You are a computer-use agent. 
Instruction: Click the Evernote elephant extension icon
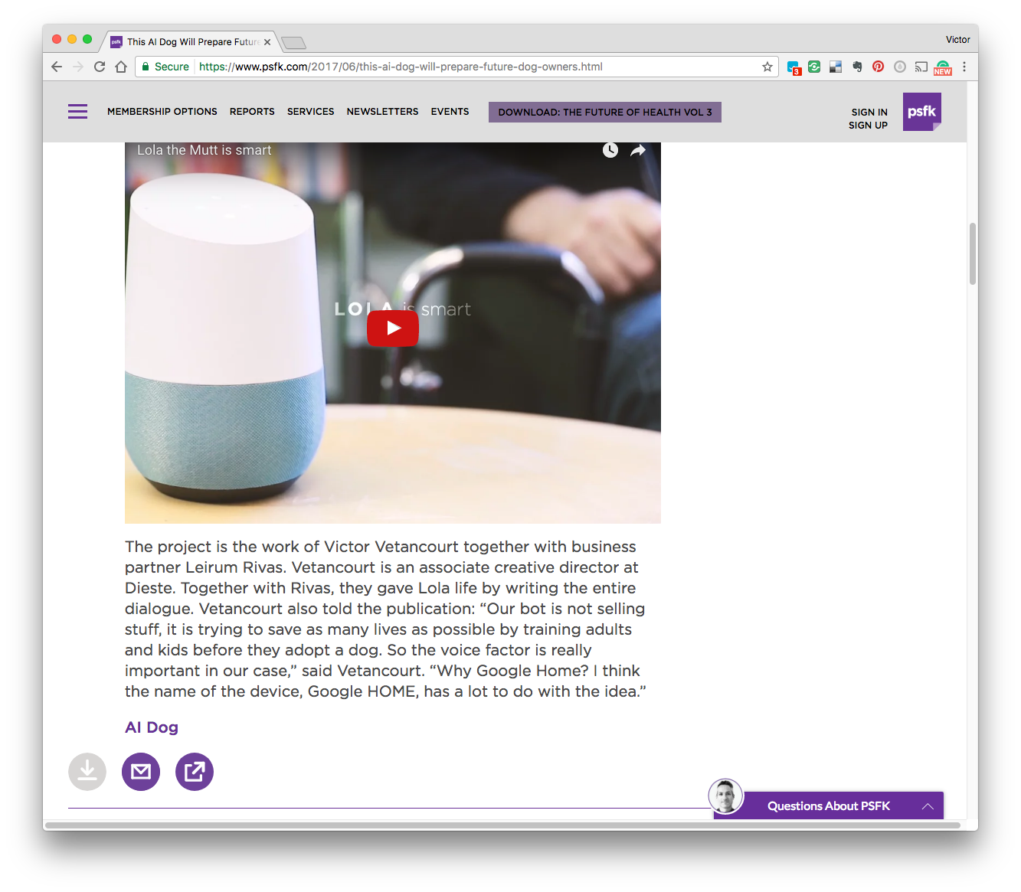(857, 67)
